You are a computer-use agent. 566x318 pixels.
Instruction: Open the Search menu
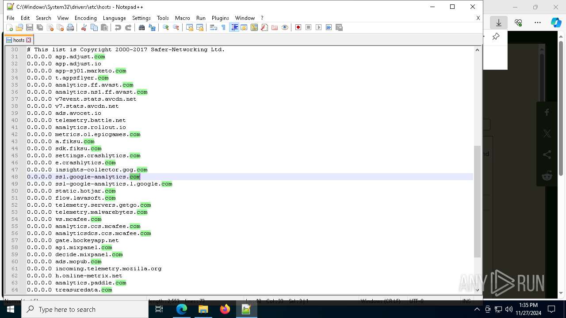(x=43, y=18)
